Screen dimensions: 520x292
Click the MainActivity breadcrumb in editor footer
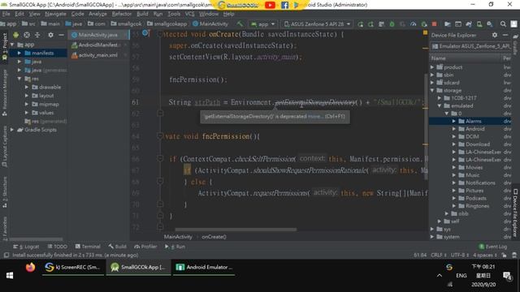click(178, 237)
